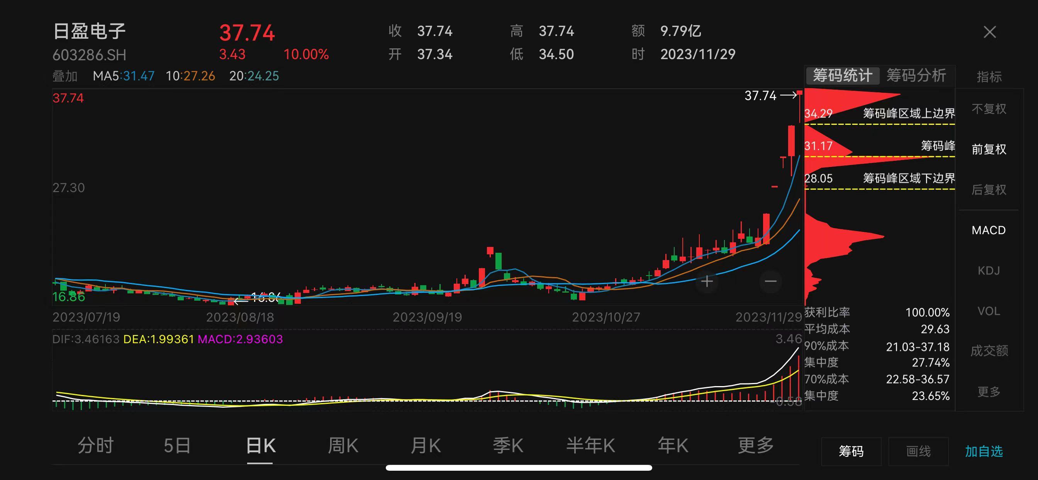Open 更多 chart period options
The height and width of the screenshot is (480, 1038).
point(756,446)
